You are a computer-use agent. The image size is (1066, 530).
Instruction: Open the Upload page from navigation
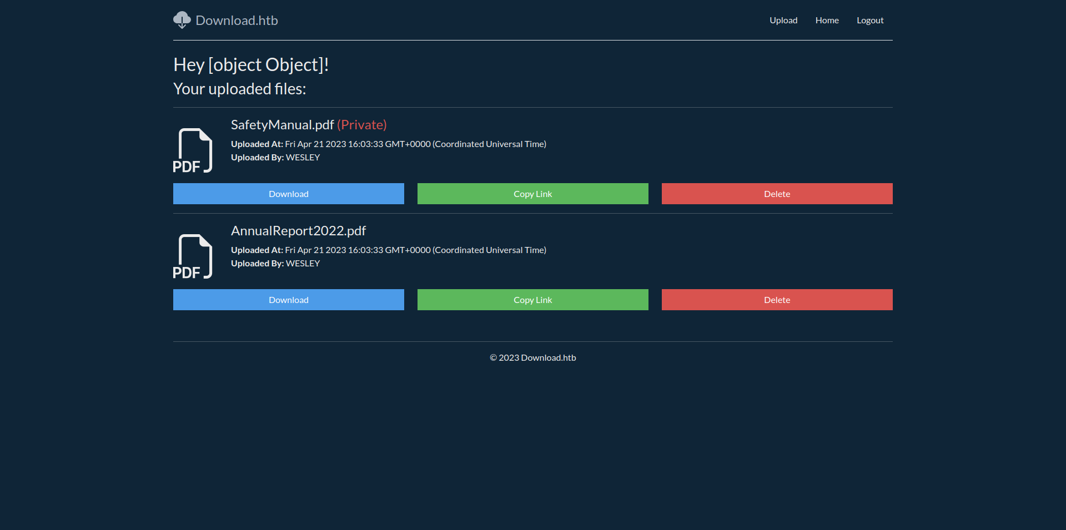(783, 21)
